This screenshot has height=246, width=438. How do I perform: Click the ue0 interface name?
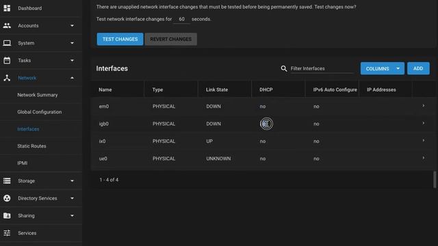103,159
